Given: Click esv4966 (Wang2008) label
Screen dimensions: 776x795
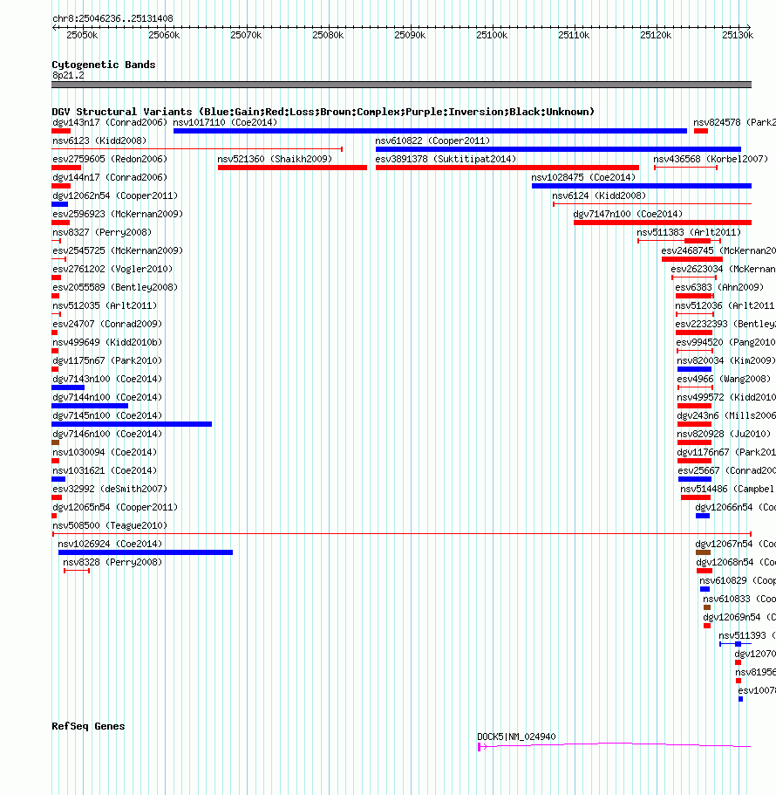Looking at the screenshot, I should [x=724, y=378].
